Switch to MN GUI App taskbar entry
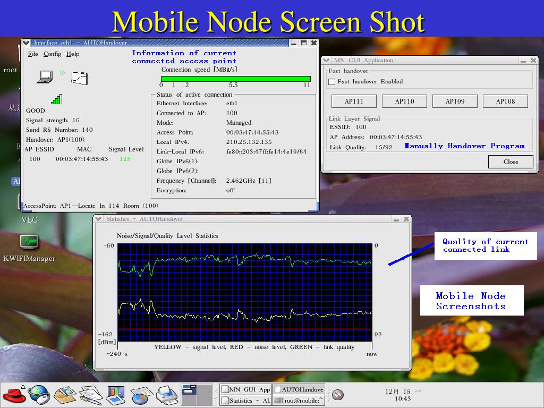Viewport: 544px width, 408px height. 246,389
